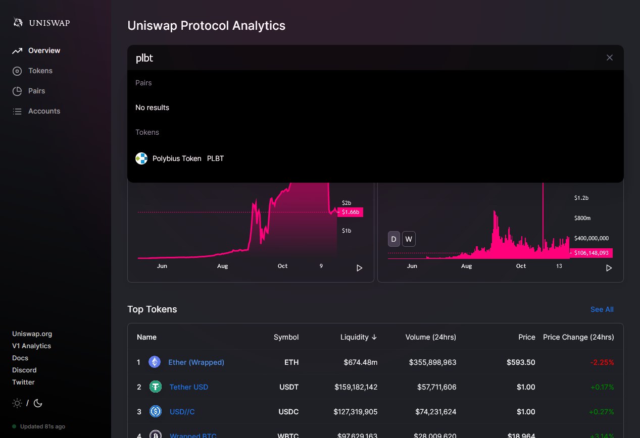Viewport: 640px width, 438px height.
Task: Switch to dark theme moon icon
Action: pyautogui.click(x=38, y=403)
